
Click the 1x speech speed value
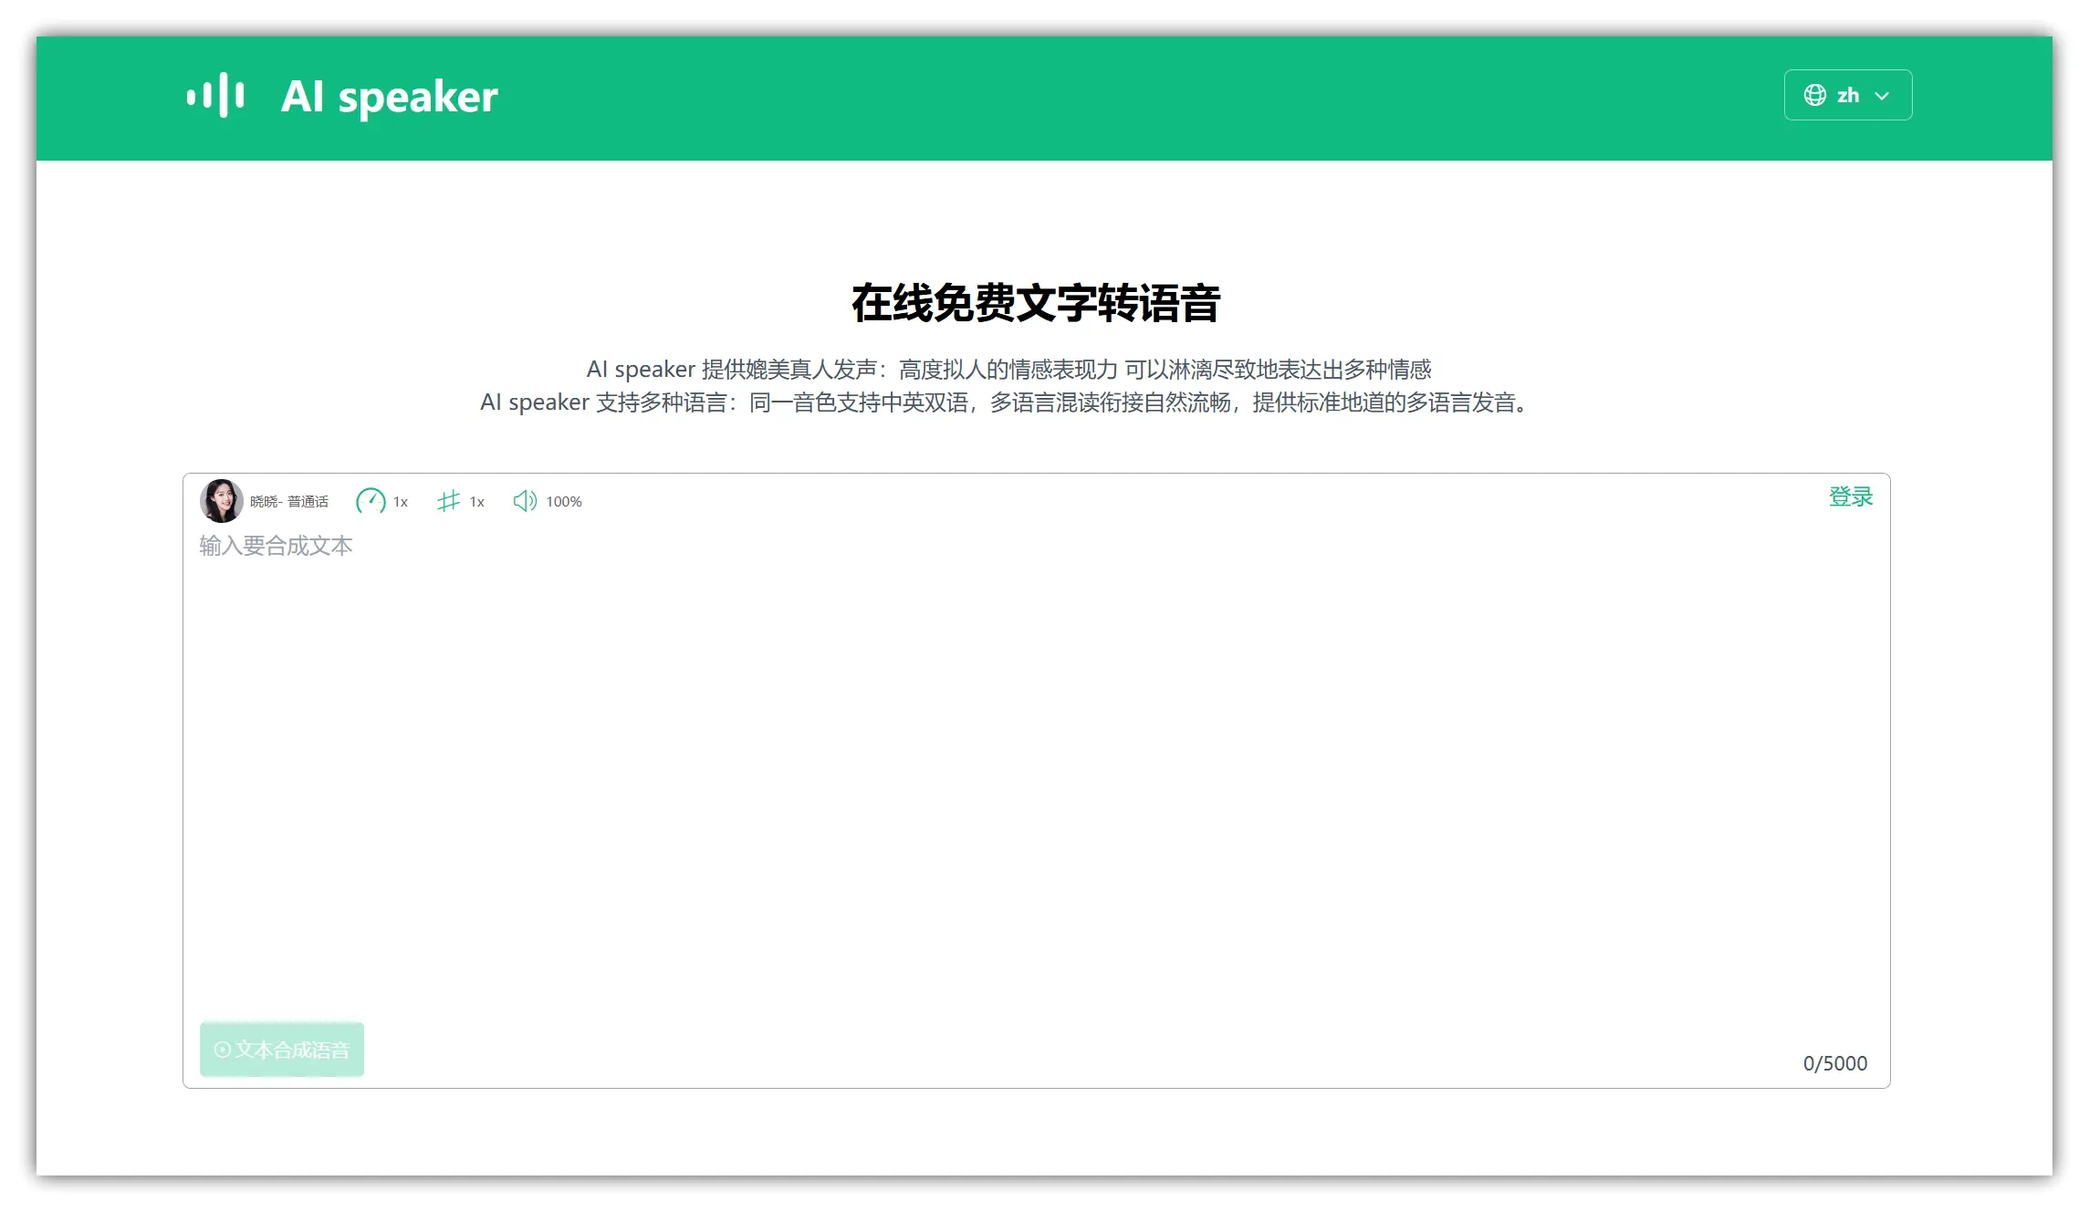(400, 501)
